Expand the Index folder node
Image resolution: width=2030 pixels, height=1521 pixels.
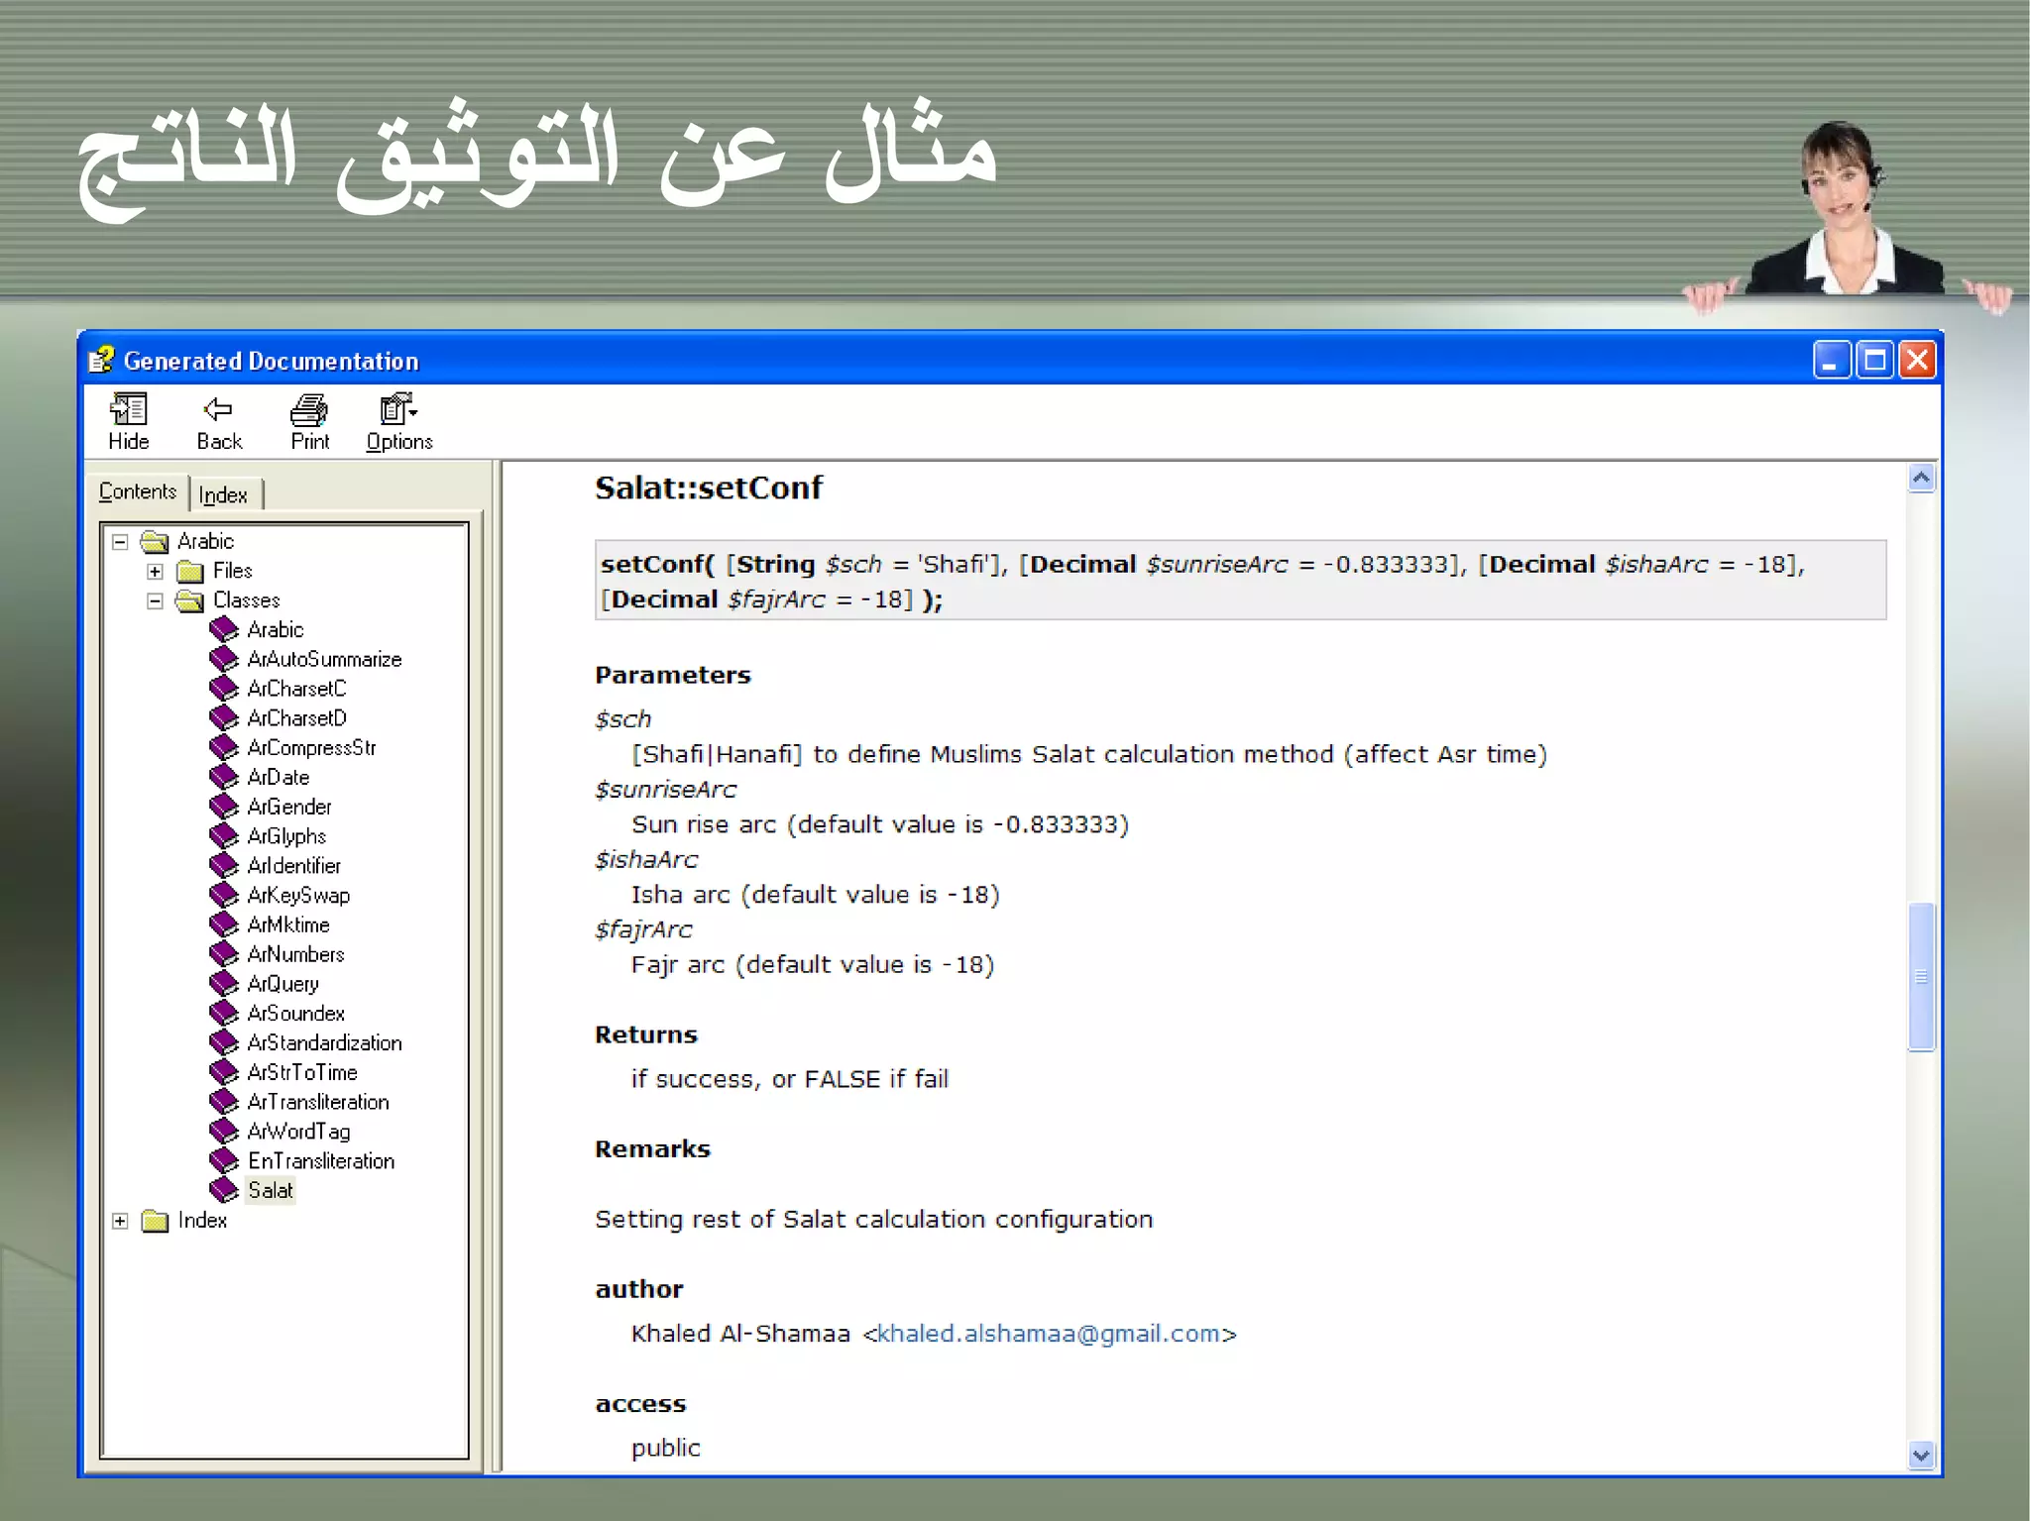(120, 1221)
